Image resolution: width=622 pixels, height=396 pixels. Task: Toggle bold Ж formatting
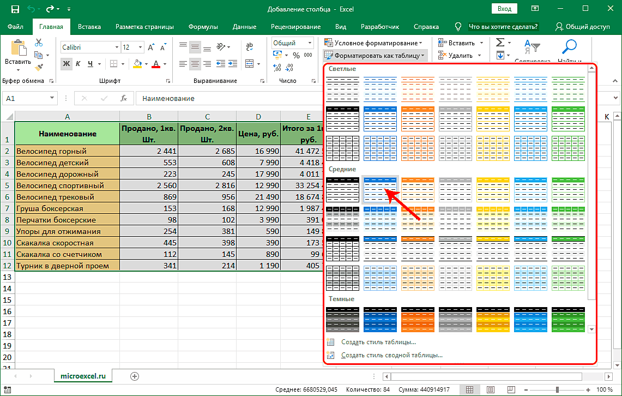[67, 64]
